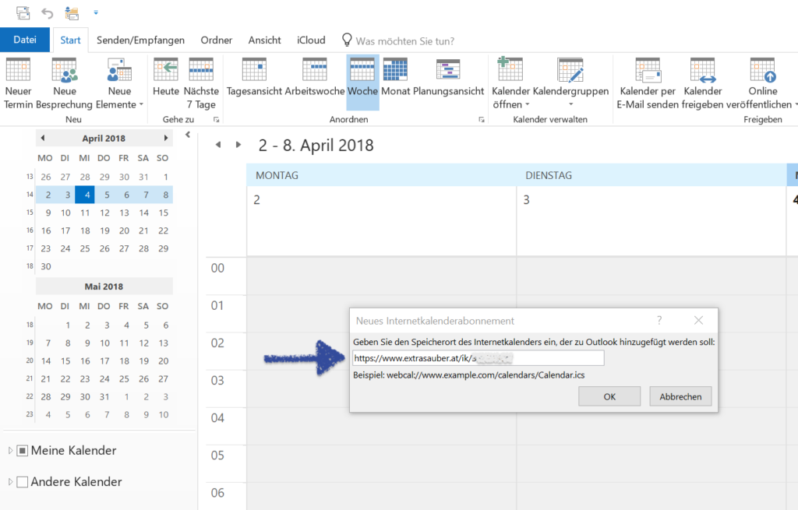The height and width of the screenshot is (510, 798).
Task: Click Online veröffentlichen
Action: pos(762,83)
